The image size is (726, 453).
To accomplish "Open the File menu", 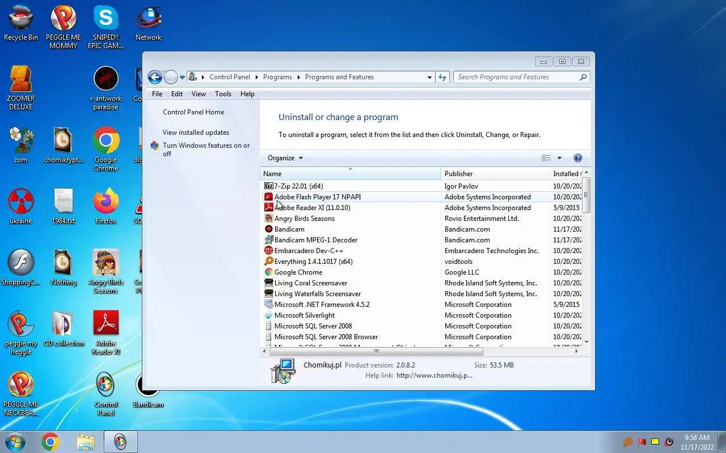I will [x=157, y=94].
